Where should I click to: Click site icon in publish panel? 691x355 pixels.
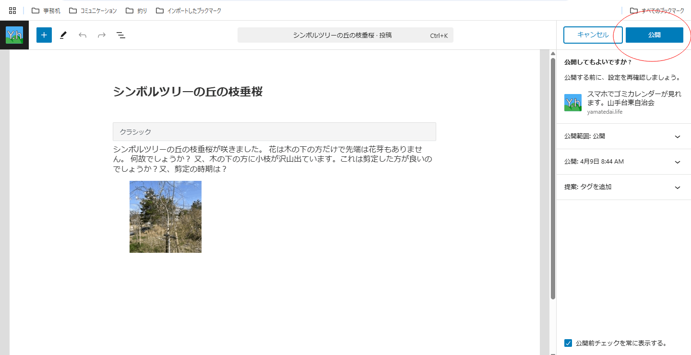(573, 103)
